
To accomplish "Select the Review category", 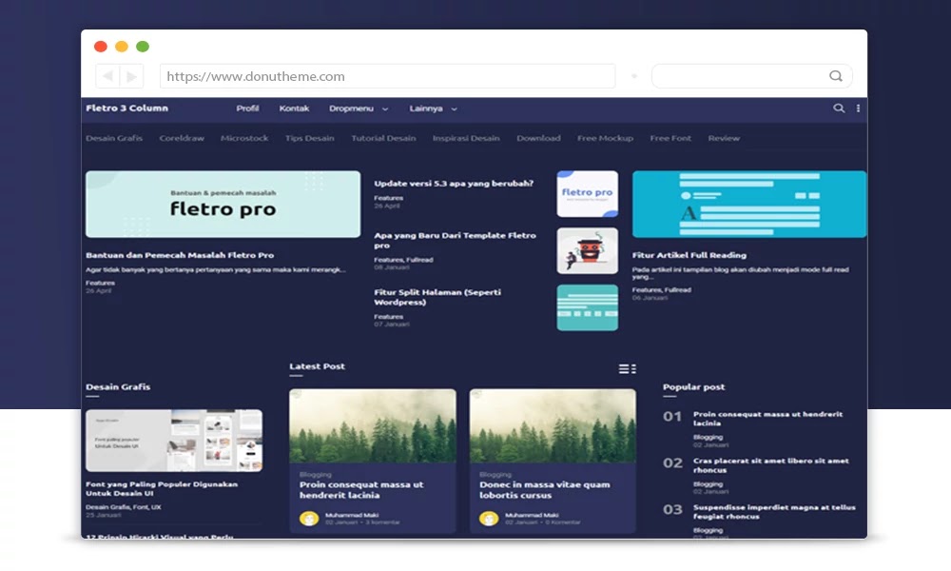I will coord(724,138).
